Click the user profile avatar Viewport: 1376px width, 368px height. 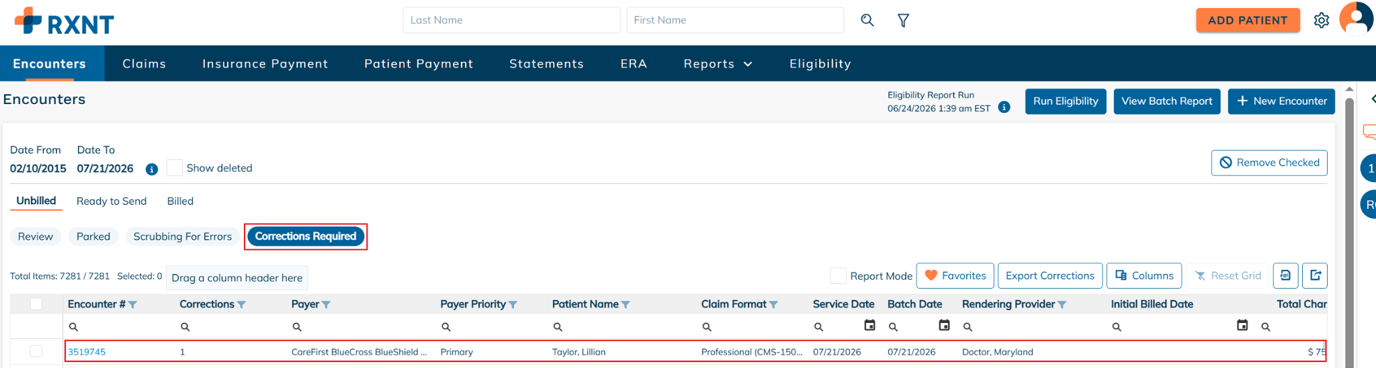[x=1357, y=19]
